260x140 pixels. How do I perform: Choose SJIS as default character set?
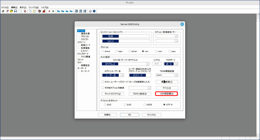point(125,105)
